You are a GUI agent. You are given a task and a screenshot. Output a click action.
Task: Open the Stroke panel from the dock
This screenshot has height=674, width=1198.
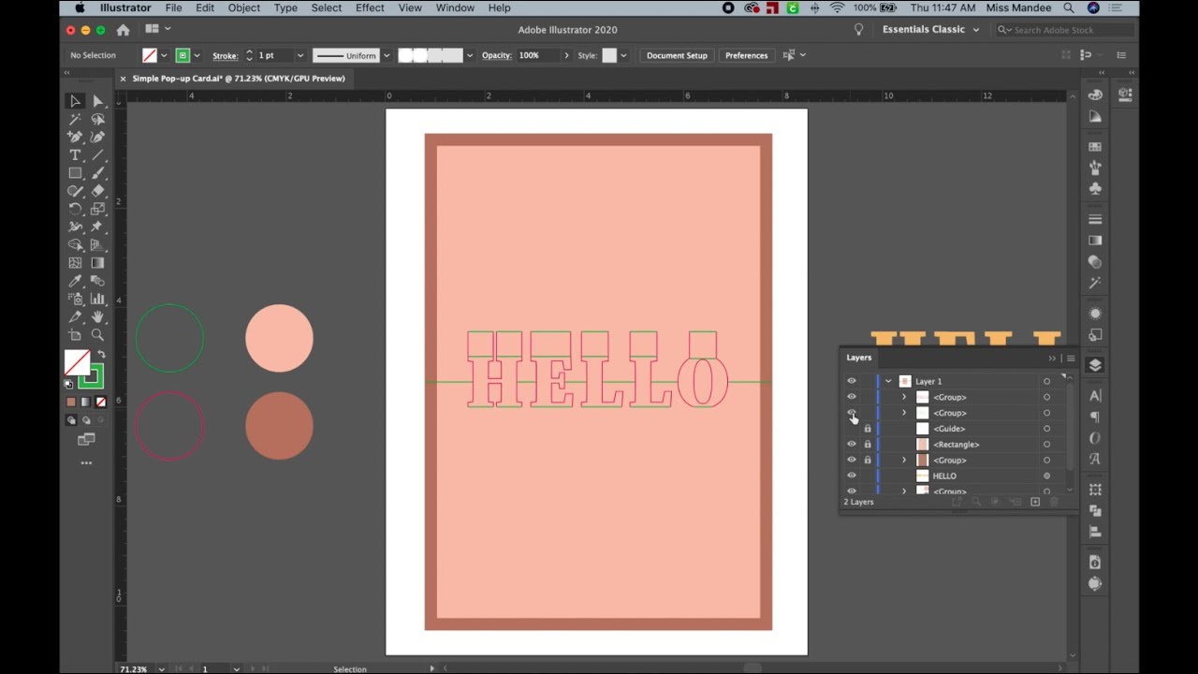(1095, 219)
